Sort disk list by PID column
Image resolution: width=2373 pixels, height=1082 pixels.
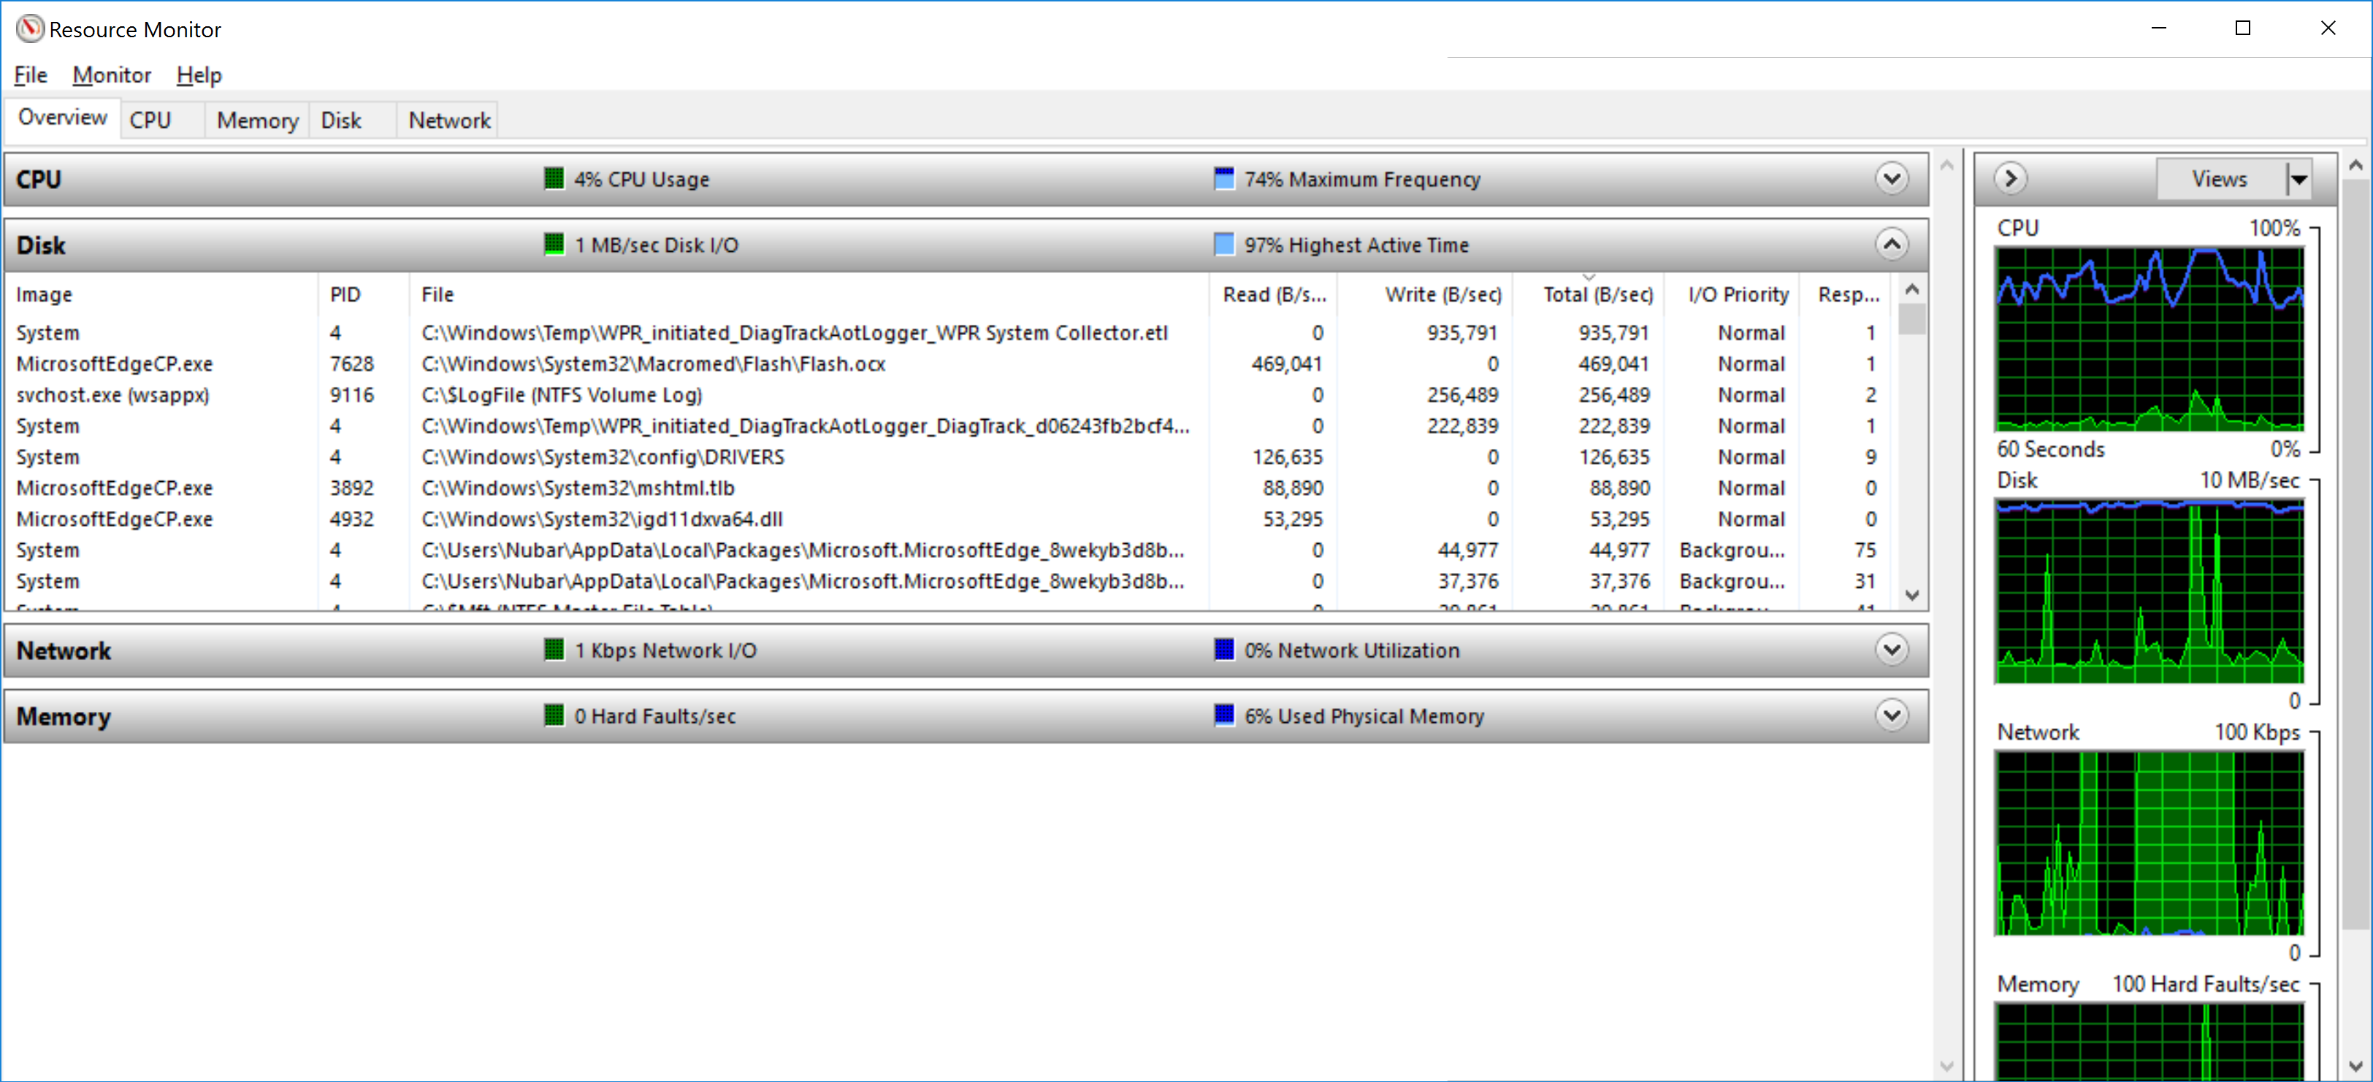pyautogui.click(x=345, y=293)
